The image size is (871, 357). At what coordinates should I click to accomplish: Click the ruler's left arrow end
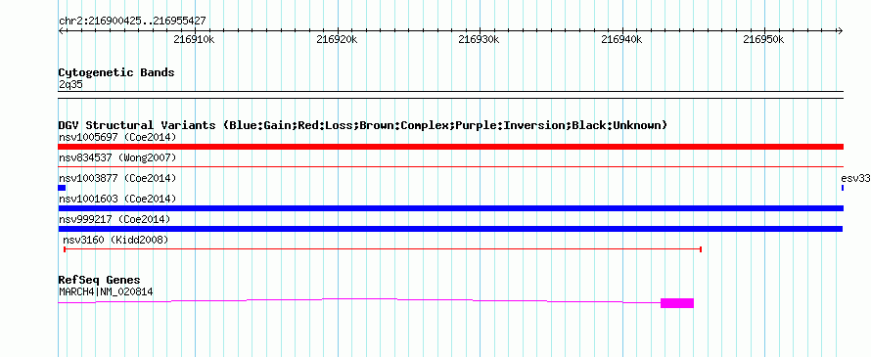[x=61, y=30]
